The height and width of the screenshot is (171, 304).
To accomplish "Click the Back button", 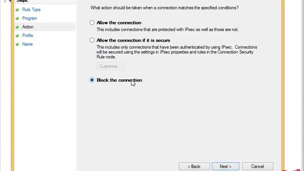I will pyautogui.click(x=194, y=166).
